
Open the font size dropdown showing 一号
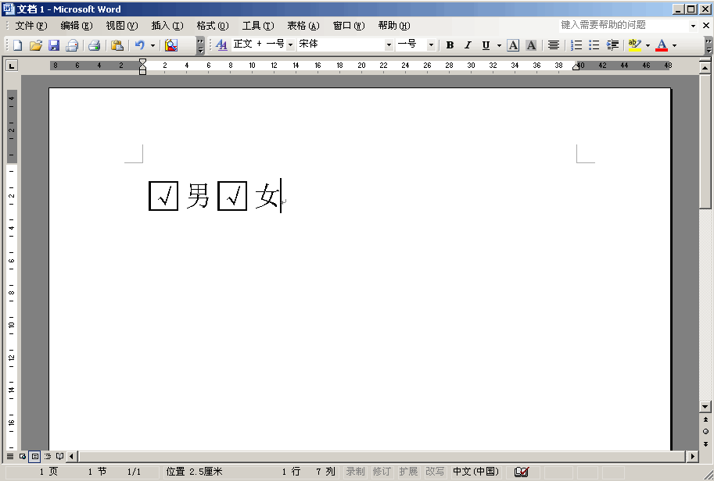[431, 45]
